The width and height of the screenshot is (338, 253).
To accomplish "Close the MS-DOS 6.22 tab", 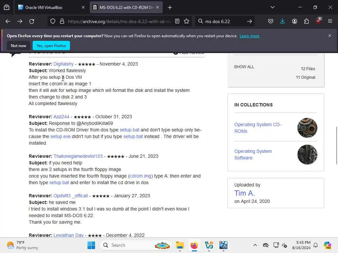I will tap(157, 7).
